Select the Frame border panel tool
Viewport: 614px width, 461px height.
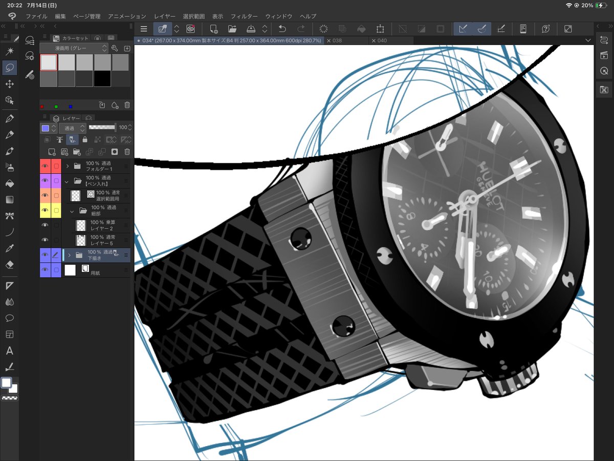[9, 334]
